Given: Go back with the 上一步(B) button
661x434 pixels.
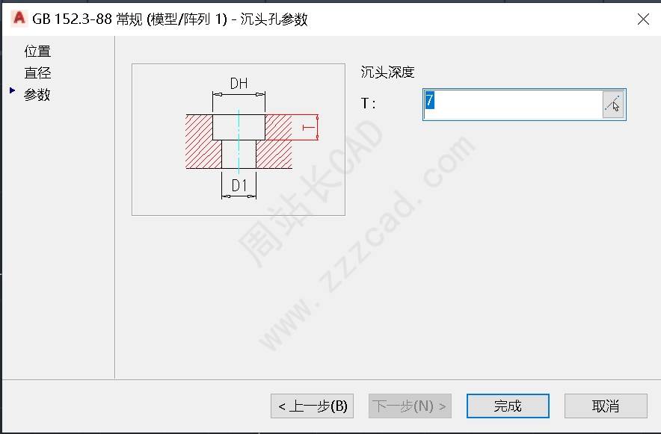Looking at the screenshot, I should tap(312, 406).
